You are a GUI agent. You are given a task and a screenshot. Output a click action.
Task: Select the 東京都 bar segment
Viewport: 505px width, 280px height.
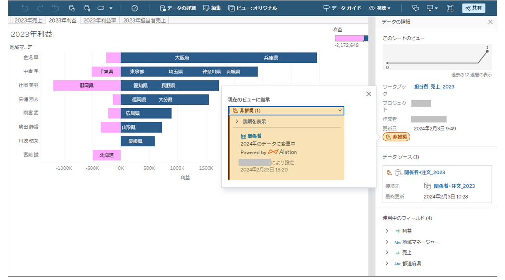tap(137, 71)
